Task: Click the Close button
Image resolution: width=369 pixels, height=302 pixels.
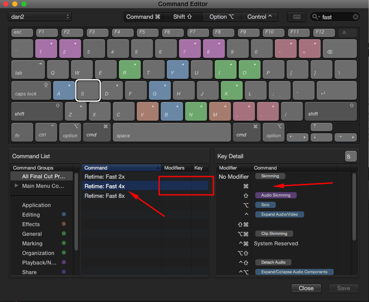Action: click(x=306, y=288)
